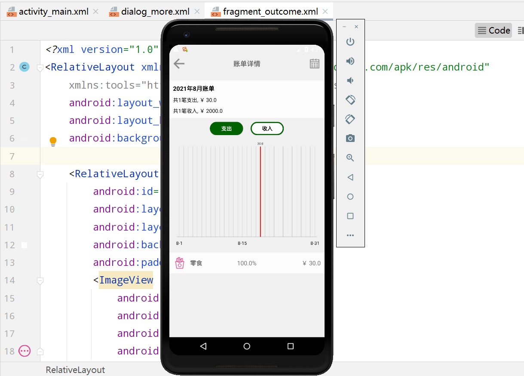Switch editor to Code view mode

[493, 30]
